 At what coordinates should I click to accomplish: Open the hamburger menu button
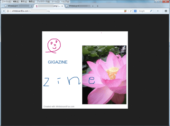point(166,11)
